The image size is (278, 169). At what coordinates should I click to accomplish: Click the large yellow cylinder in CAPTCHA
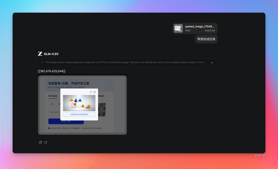point(89,106)
